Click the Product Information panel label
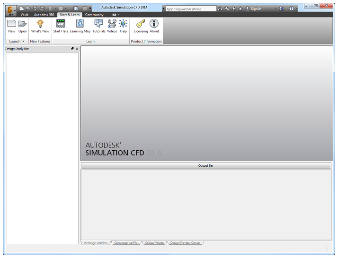 146,41
